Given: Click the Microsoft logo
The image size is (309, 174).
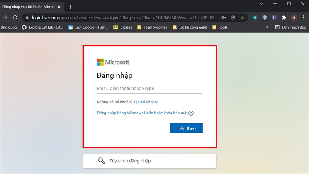Looking at the screenshot, I should click(113, 62).
